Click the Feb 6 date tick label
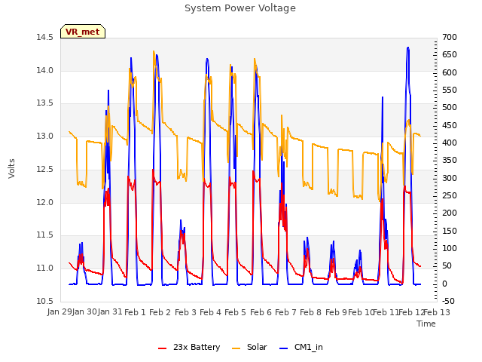The height and width of the screenshot is (362, 482). pyautogui.click(x=261, y=312)
